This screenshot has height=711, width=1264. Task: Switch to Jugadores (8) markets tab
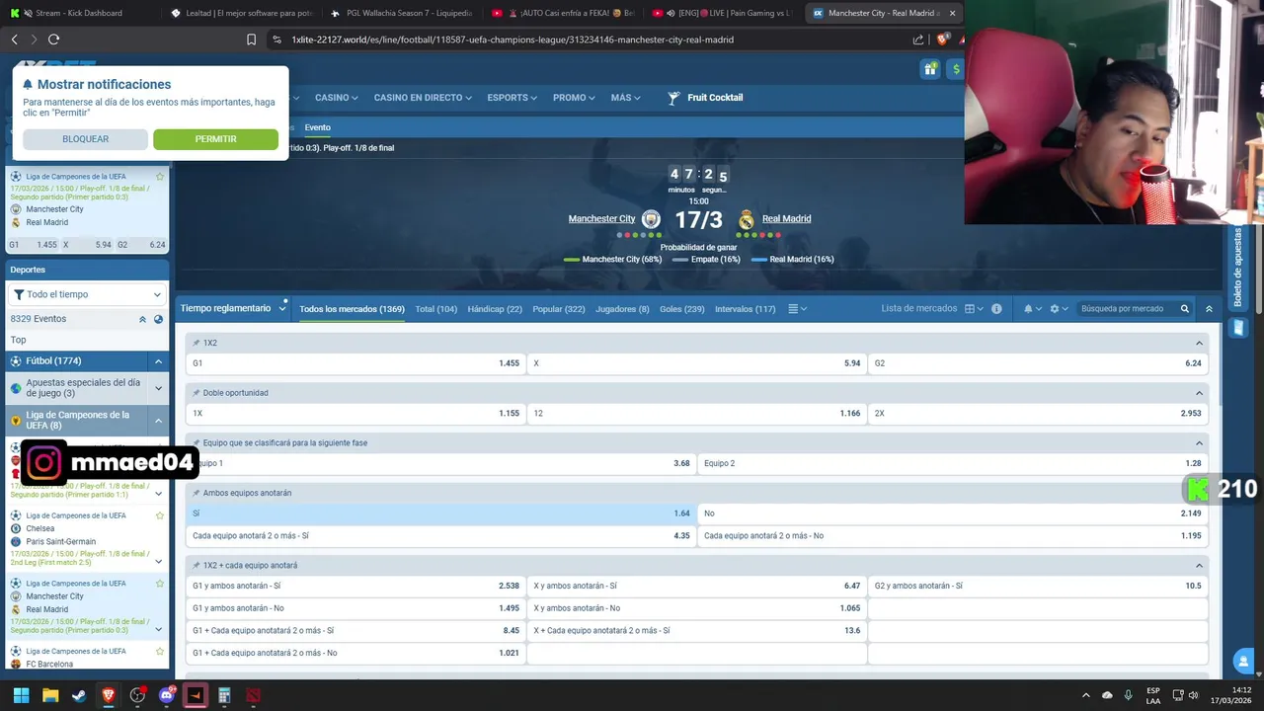[x=622, y=309]
